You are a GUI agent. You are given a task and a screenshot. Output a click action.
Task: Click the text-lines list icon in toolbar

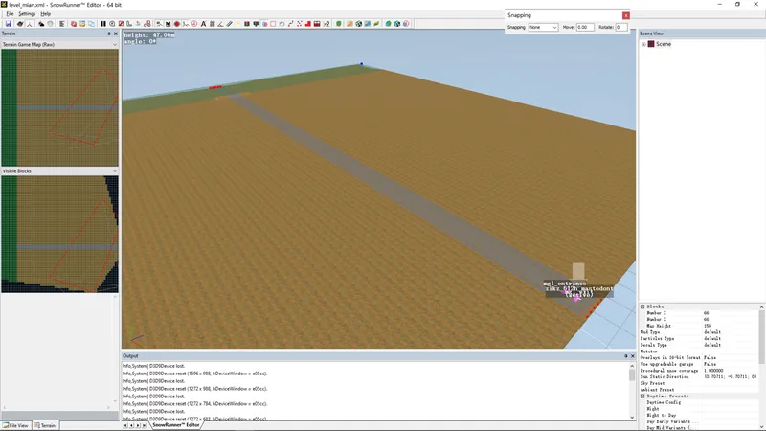62,23
